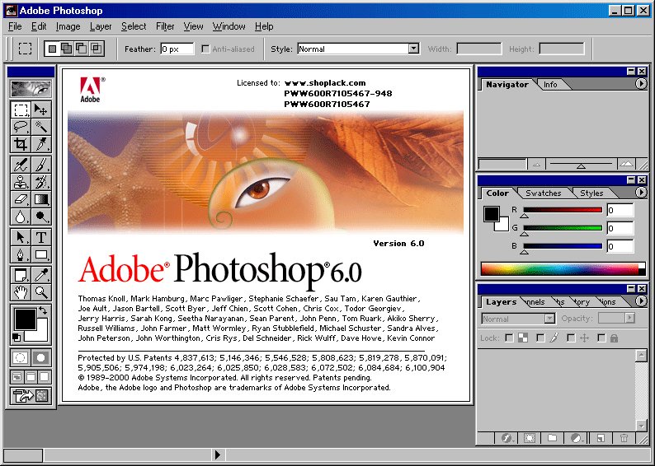Open the Color palette flyout menu arrow

[641, 192]
